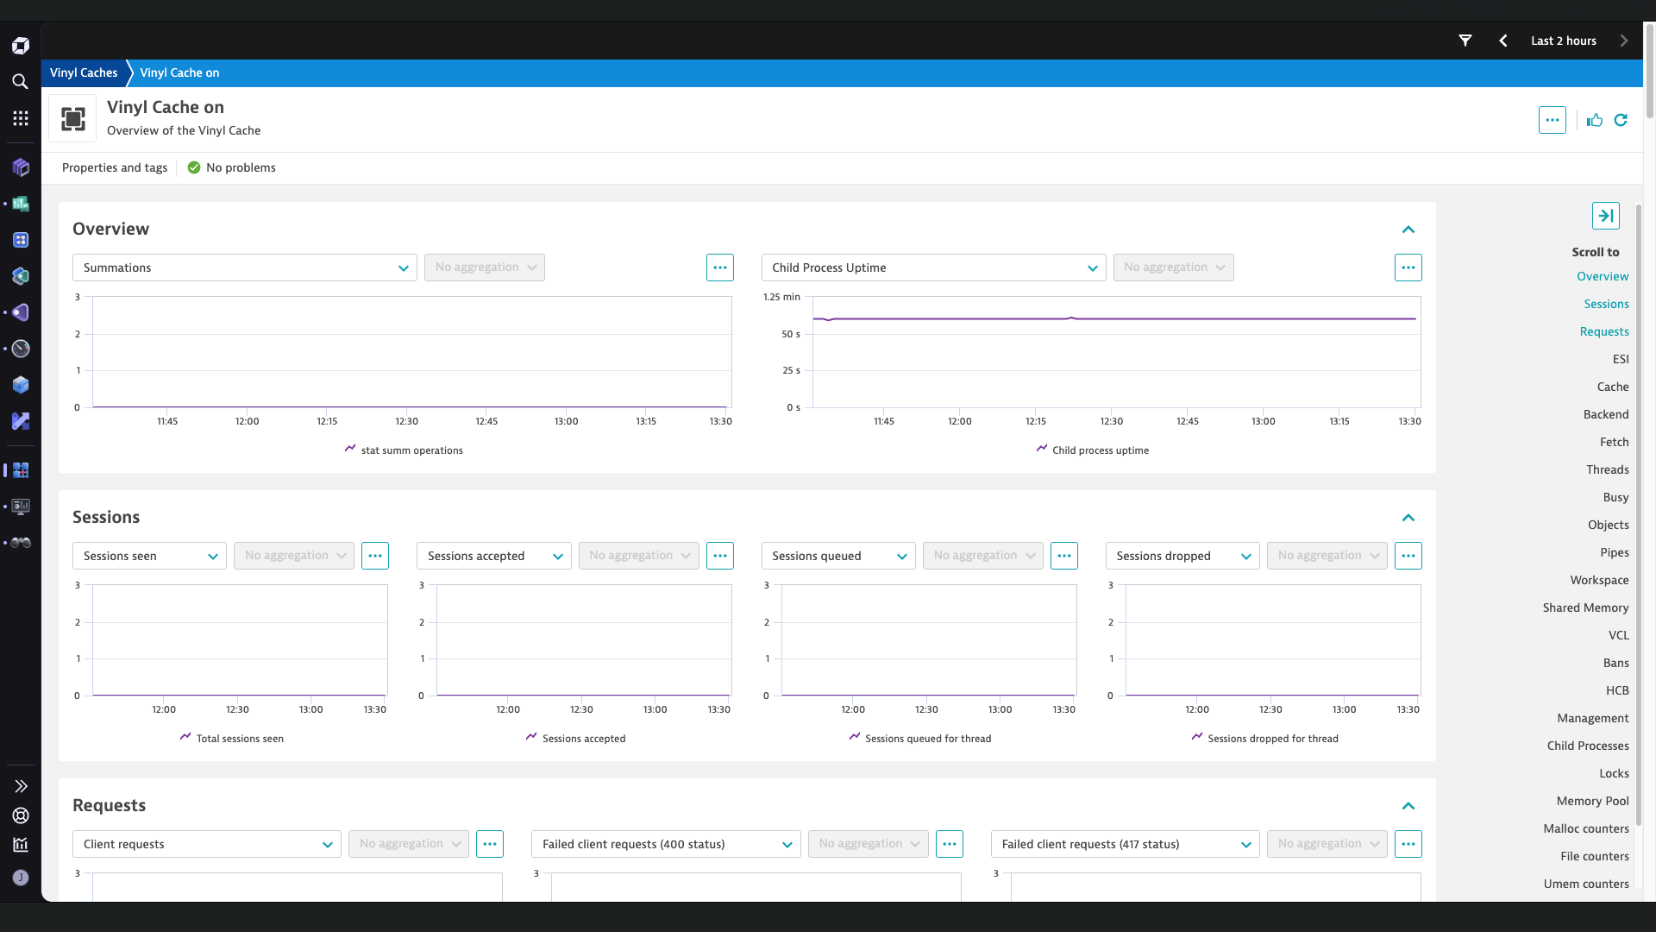Viewport: 1656px width, 932px height.
Task: Jump to Threads section
Action: (x=1608, y=469)
